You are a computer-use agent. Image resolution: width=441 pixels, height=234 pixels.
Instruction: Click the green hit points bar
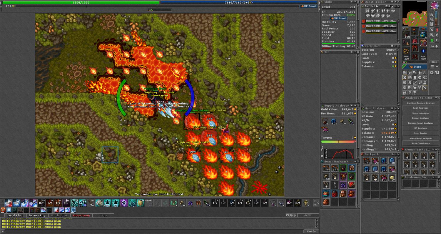click(x=81, y=3)
